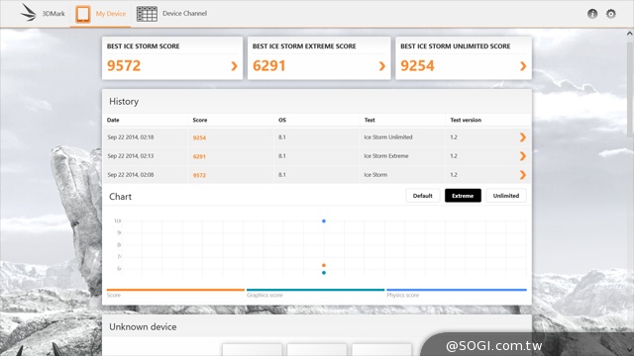Click the Sep 22 2014, 02:18 date cell
Screen dimensions: 634x356
(131, 137)
